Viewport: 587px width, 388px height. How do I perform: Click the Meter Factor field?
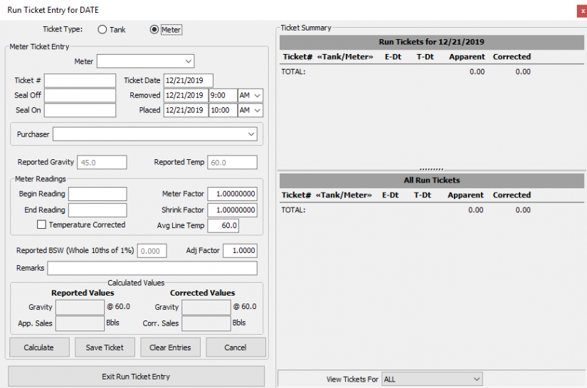[232, 194]
